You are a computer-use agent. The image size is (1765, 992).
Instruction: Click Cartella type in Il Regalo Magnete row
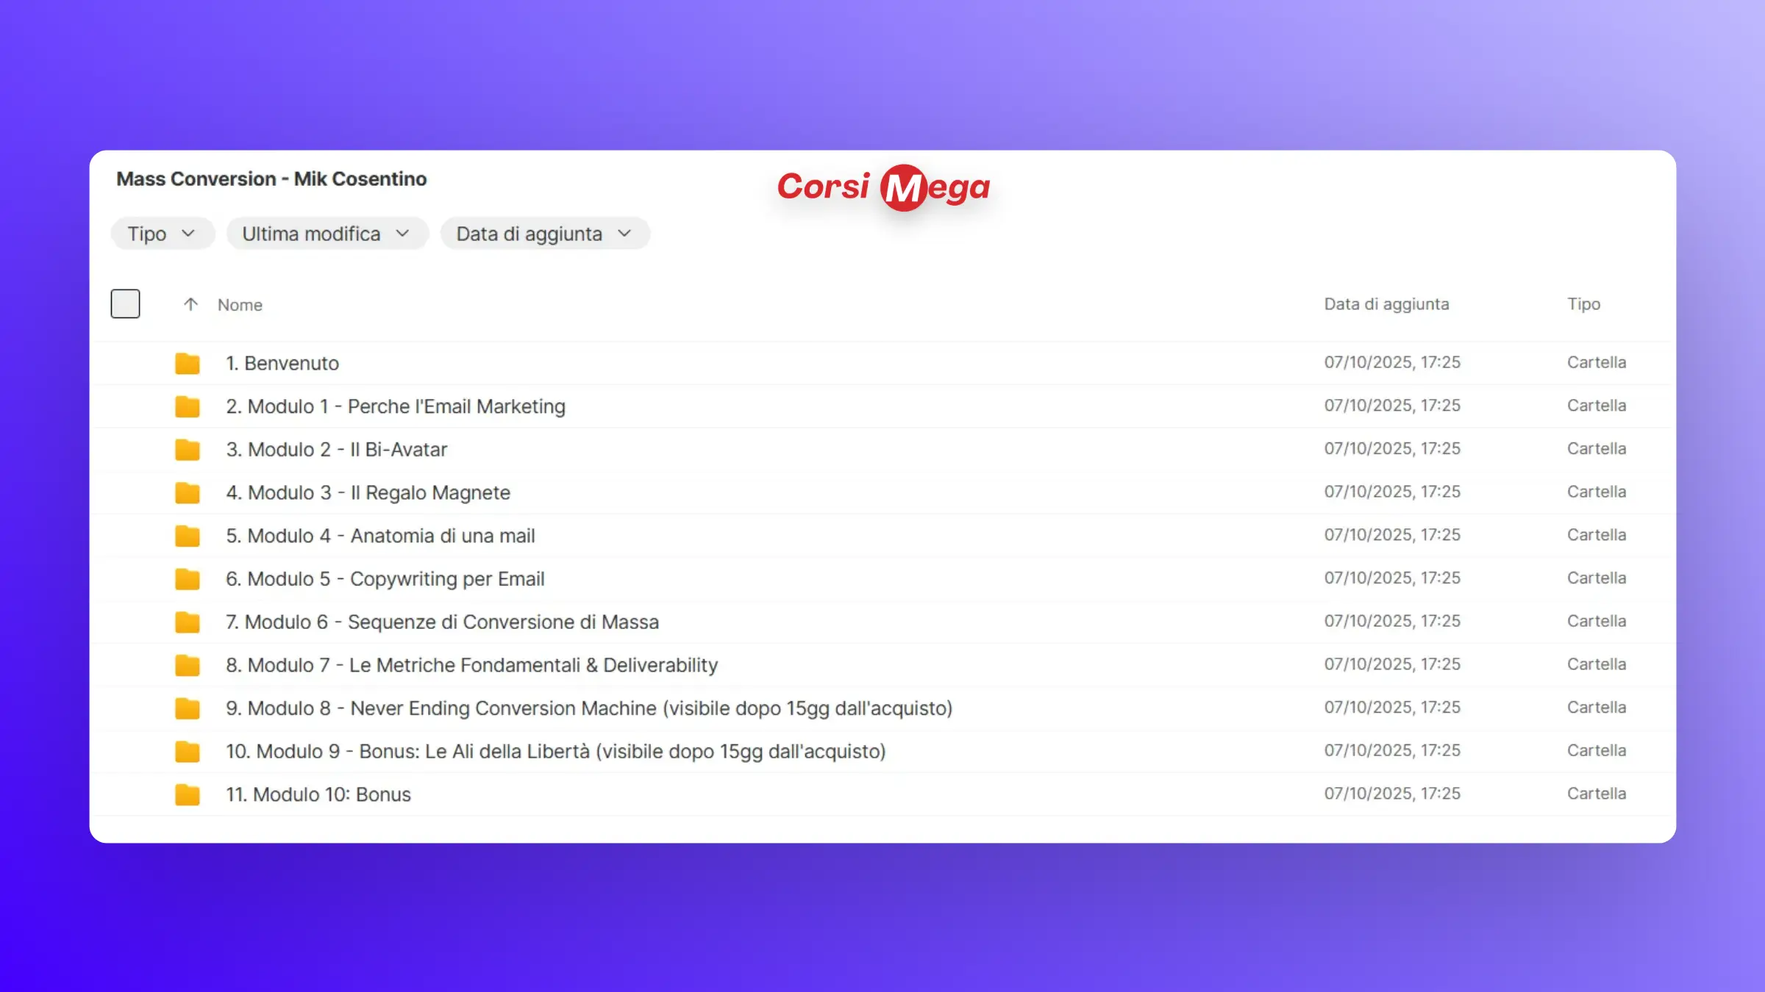[1597, 492]
